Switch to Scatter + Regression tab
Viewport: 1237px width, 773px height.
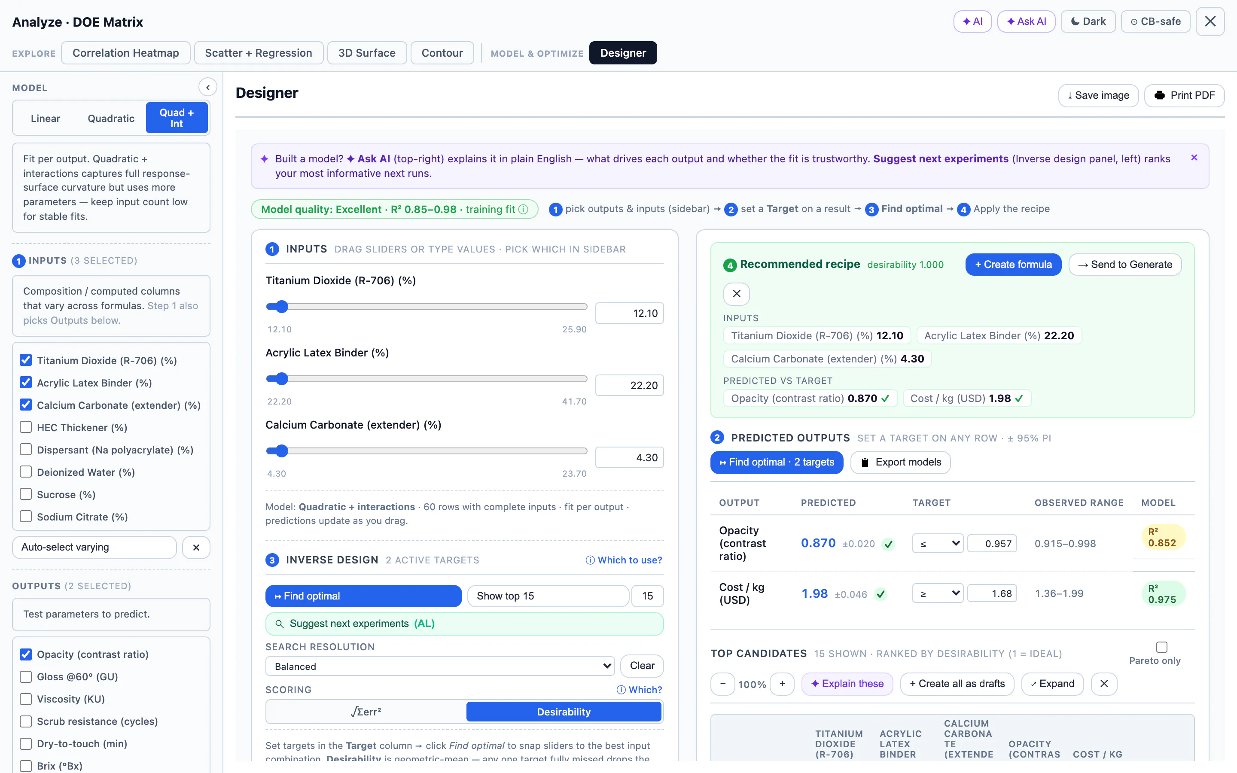[x=258, y=53]
